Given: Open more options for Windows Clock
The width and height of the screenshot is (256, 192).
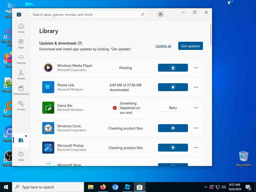Looking at the screenshot, I should pos(196,128).
